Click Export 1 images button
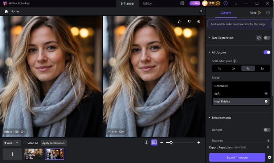 [237, 157]
